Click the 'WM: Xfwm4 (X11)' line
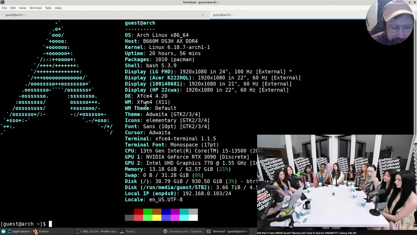This screenshot has width=417, height=235. point(147,102)
